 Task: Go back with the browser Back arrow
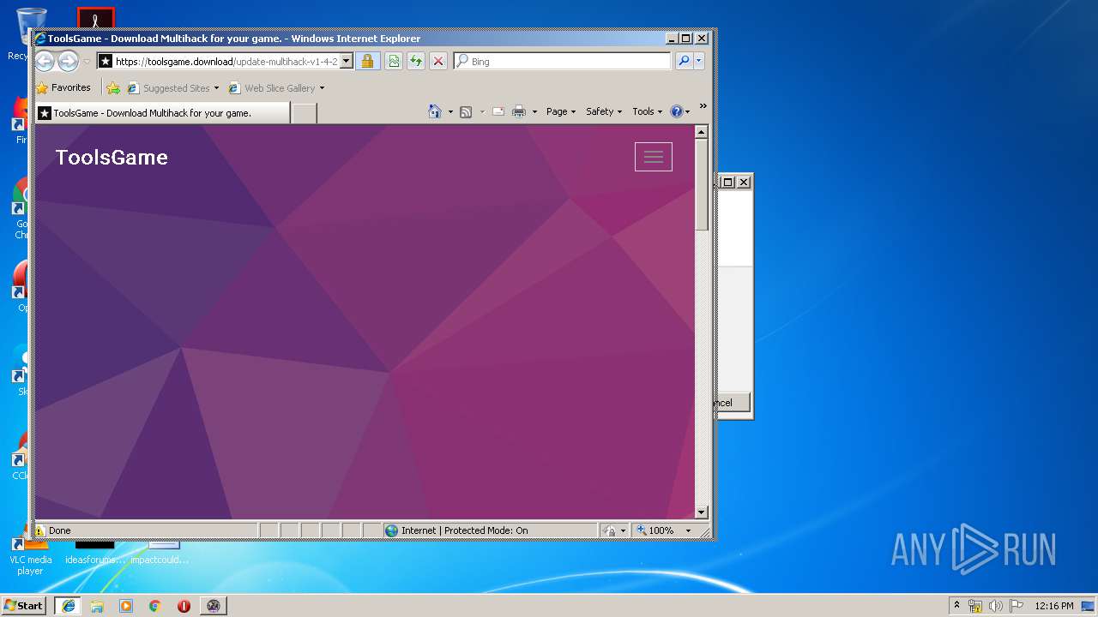coord(45,61)
